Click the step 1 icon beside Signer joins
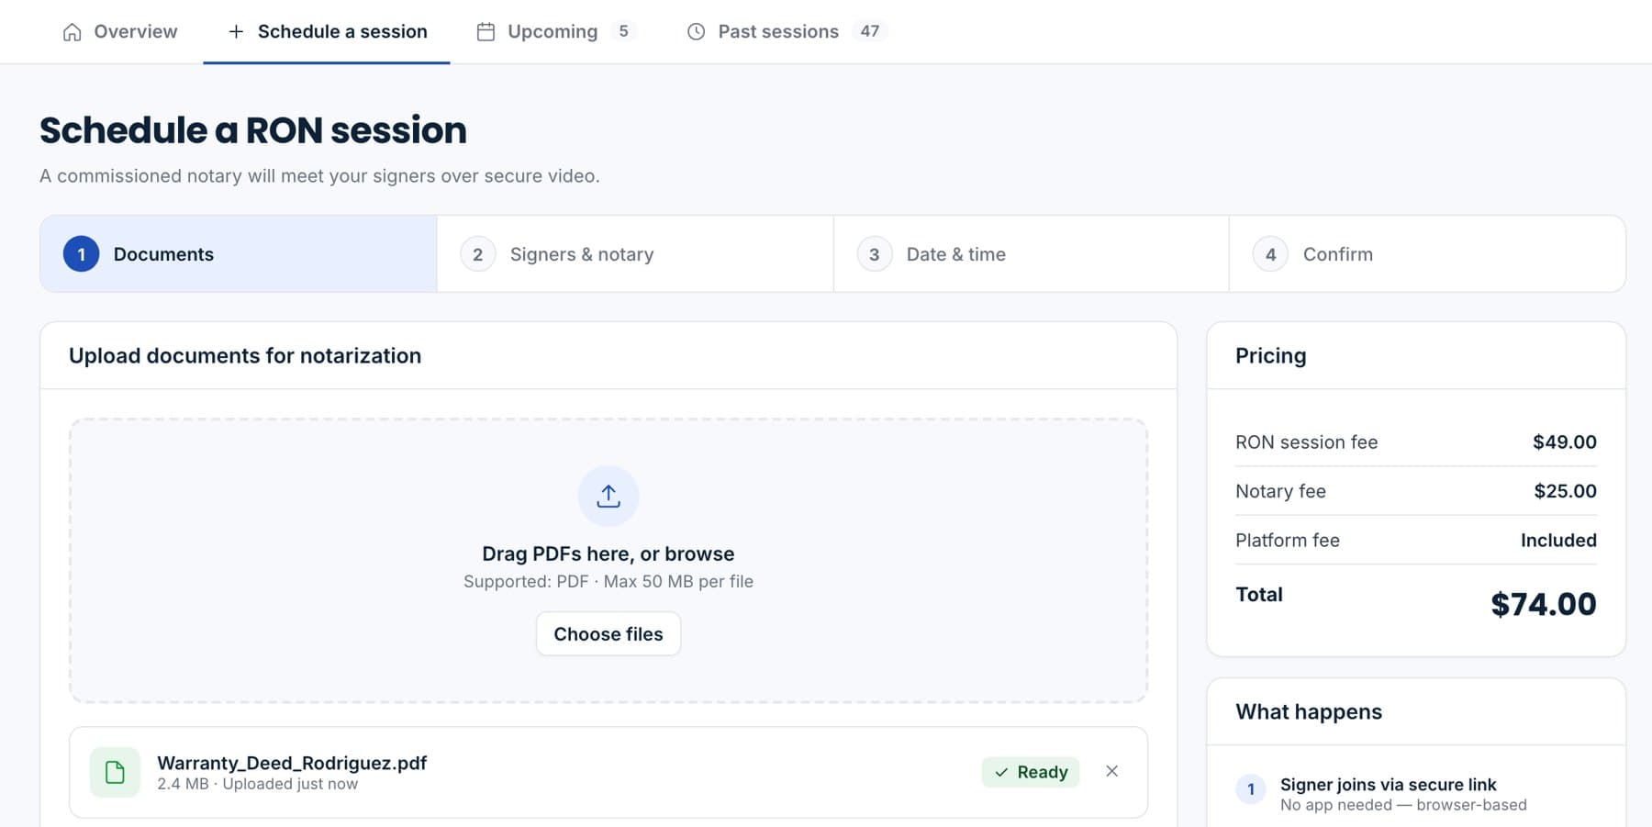Image resolution: width=1652 pixels, height=827 pixels. (1251, 789)
